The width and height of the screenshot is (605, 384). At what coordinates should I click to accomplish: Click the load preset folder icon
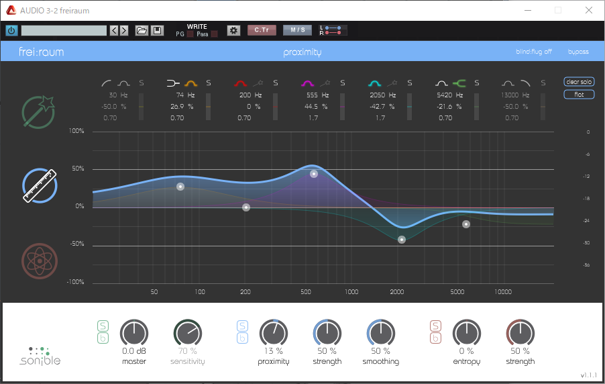[x=142, y=30]
